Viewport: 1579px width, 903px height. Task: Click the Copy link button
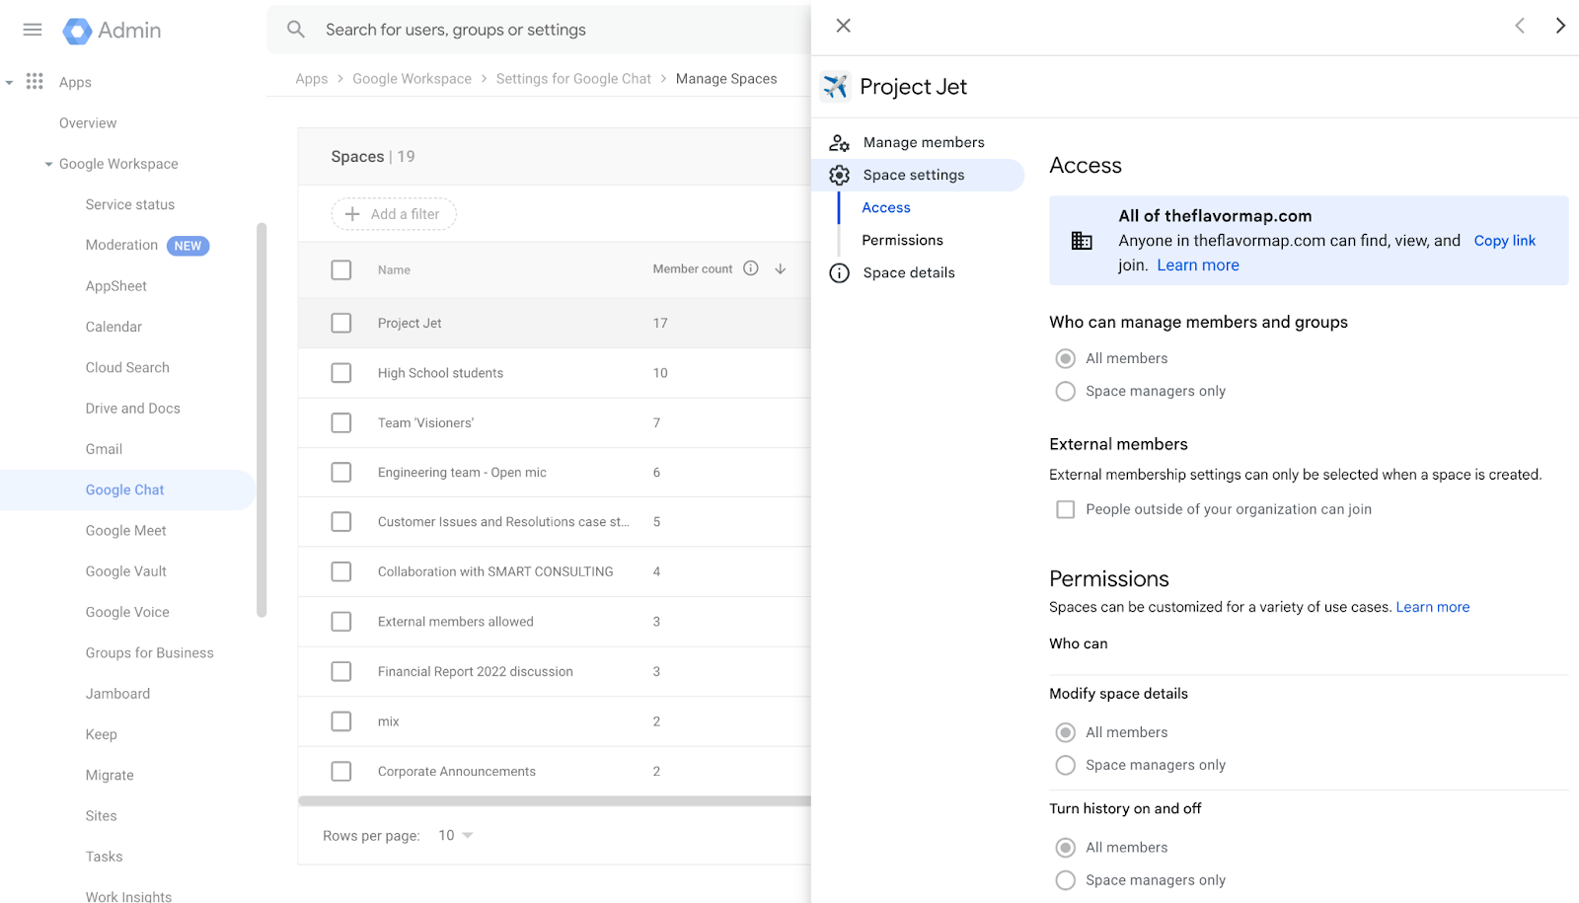click(1504, 241)
